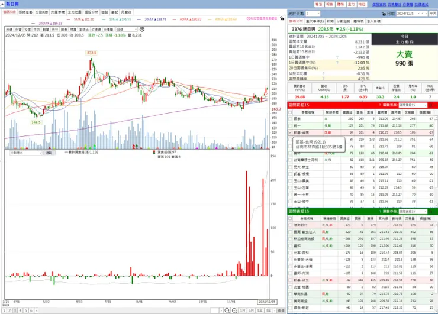The width and height of the screenshot is (438, 314).
Task: Open chart settings gear icon
Action: [142, 30]
